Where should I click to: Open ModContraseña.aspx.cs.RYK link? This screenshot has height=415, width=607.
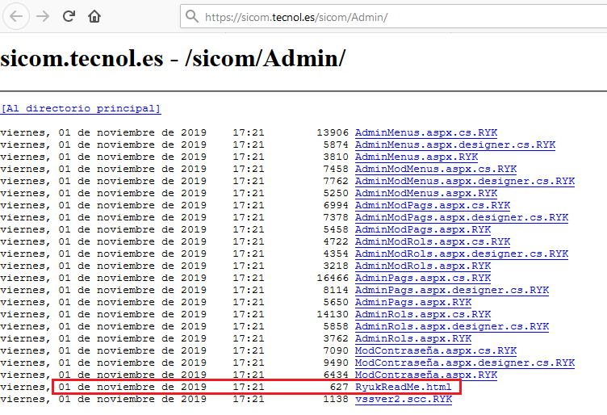point(436,350)
